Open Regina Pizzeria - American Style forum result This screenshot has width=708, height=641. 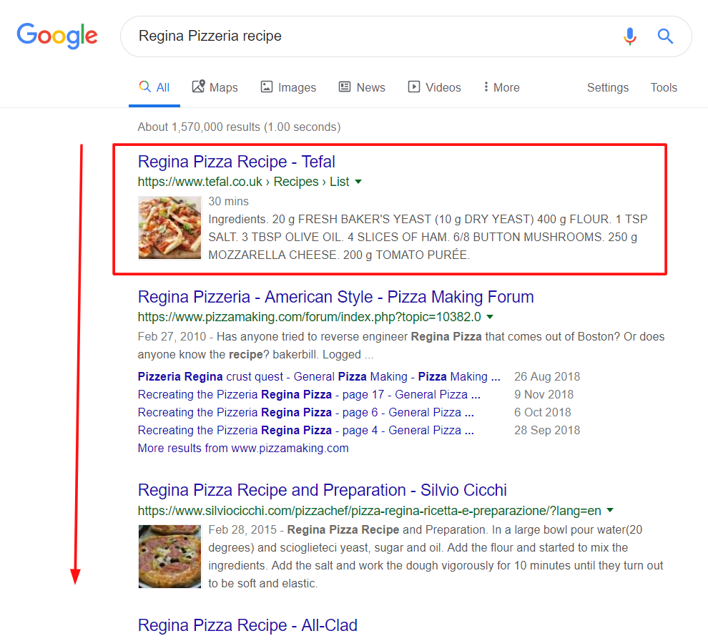point(336,297)
